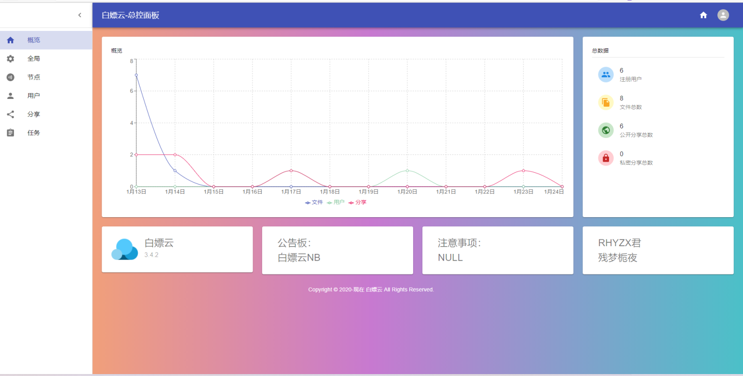Select 分享 from the sidebar menu
This screenshot has height=376, width=743.
34,114
